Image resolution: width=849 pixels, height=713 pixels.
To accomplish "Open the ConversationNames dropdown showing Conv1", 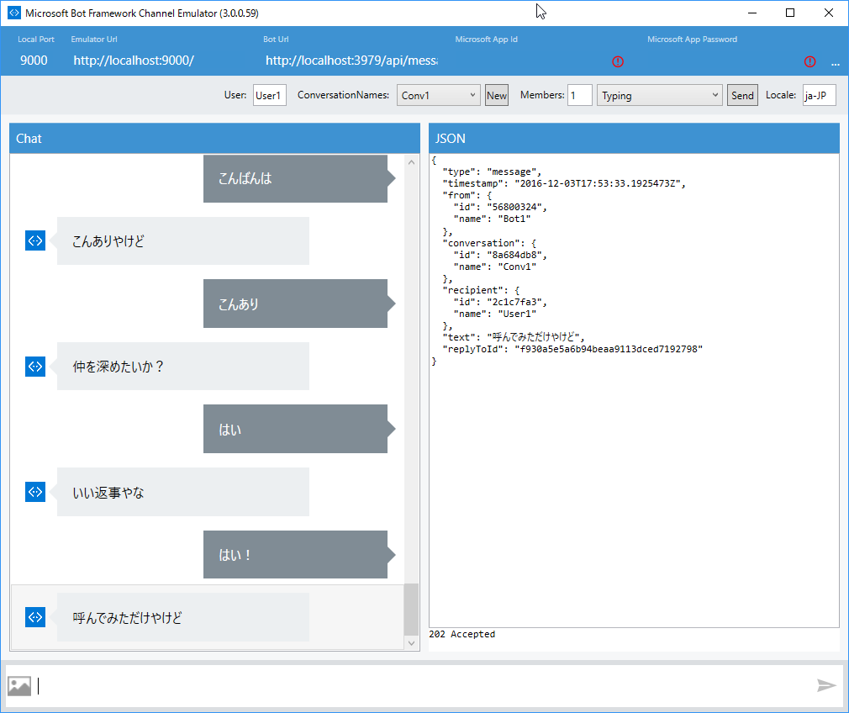I will pyautogui.click(x=438, y=95).
